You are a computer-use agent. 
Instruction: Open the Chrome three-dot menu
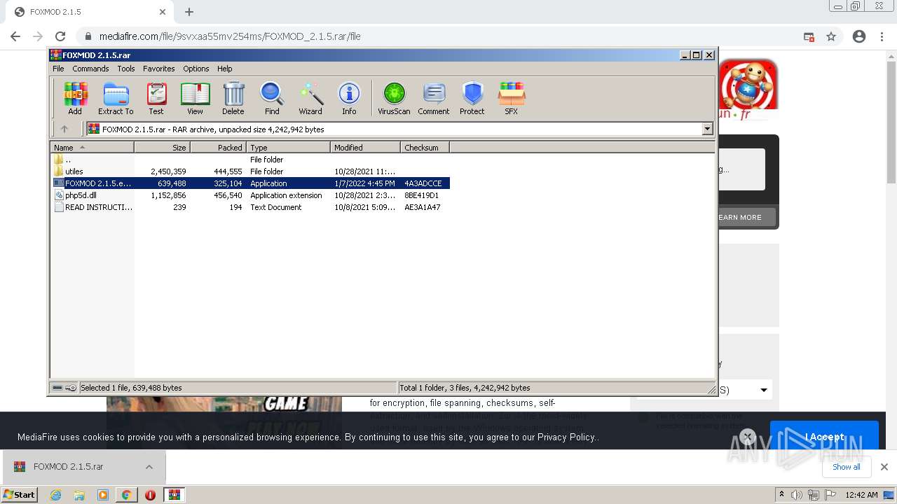pos(882,36)
